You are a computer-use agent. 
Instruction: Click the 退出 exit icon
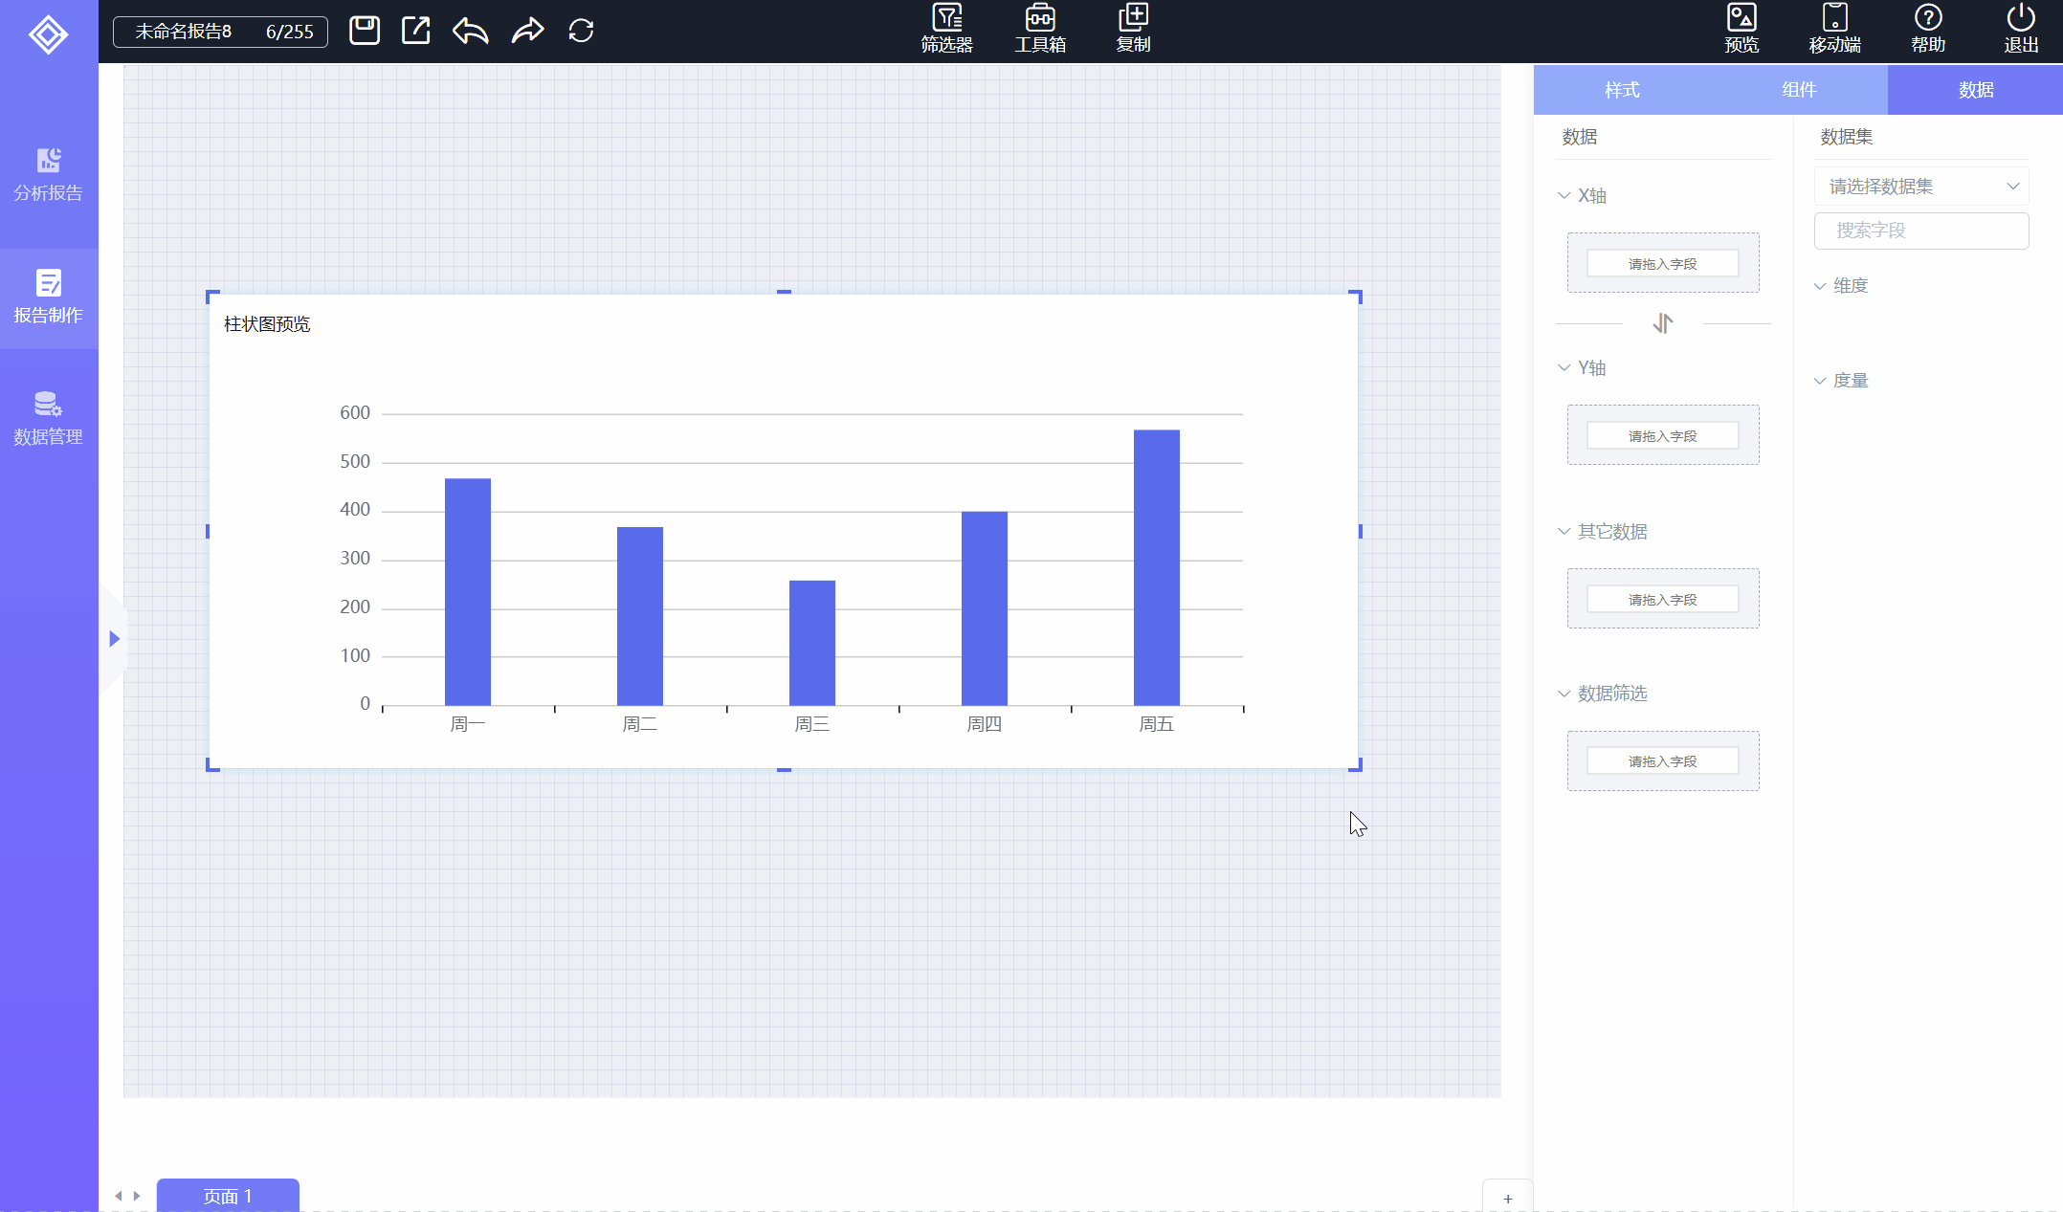[2021, 30]
